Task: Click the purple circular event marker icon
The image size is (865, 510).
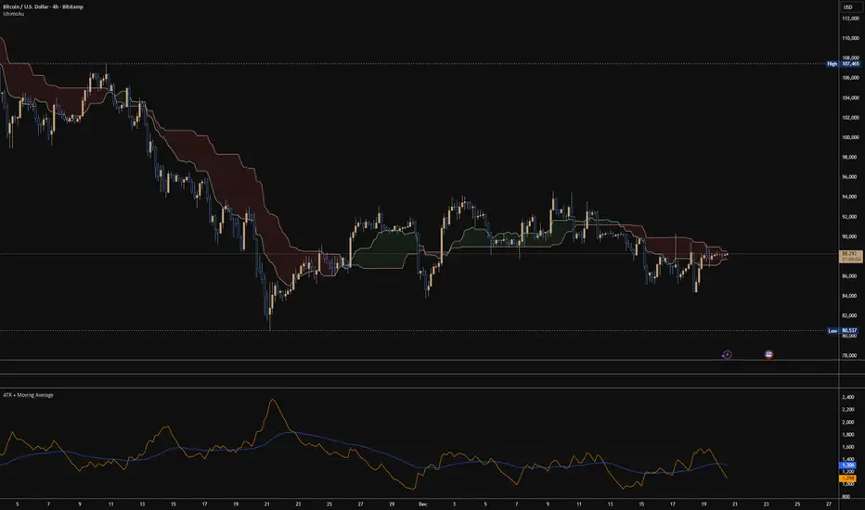Action: click(727, 354)
